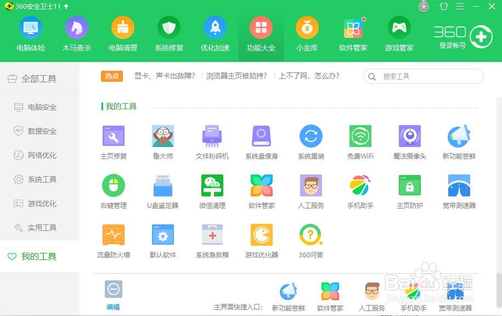Open 木马查杀 scanner
The image size is (502, 316).
pos(77,34)
